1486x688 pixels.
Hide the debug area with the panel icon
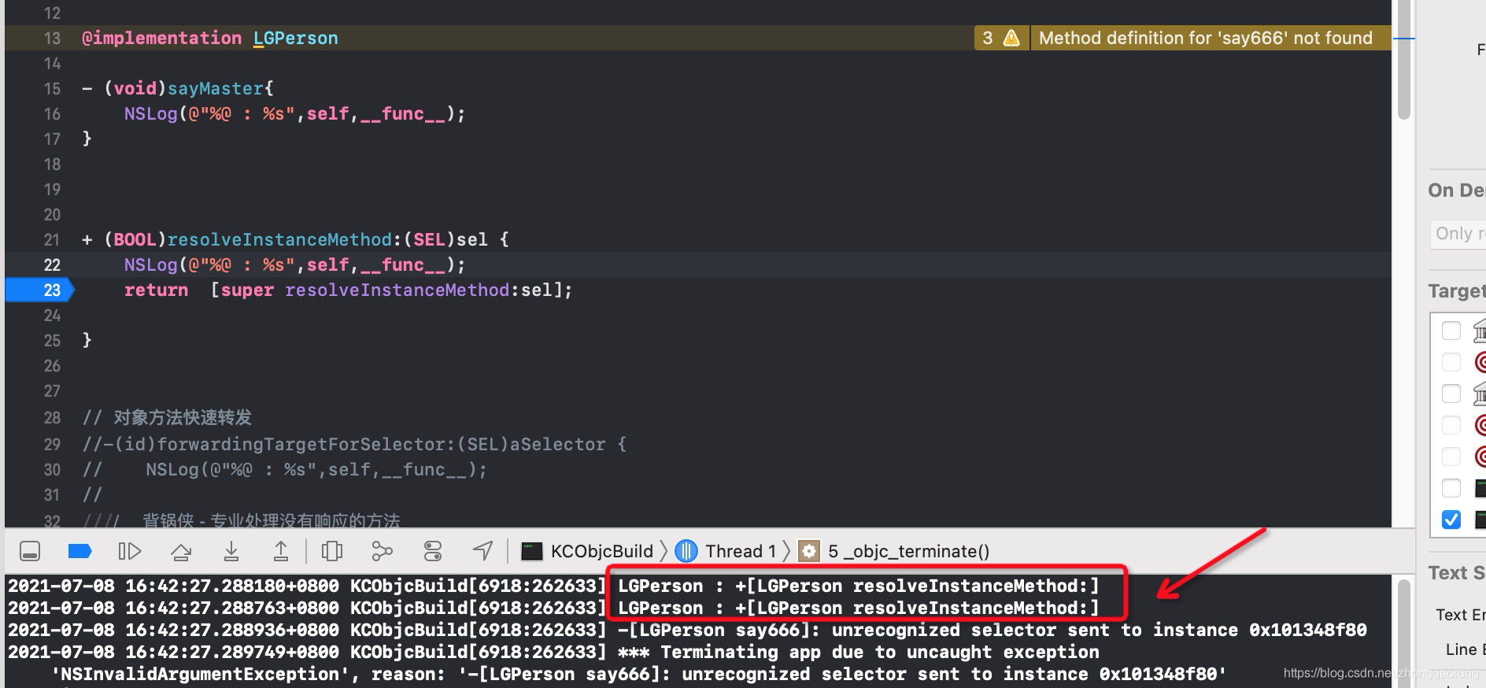tap(30, 551)
